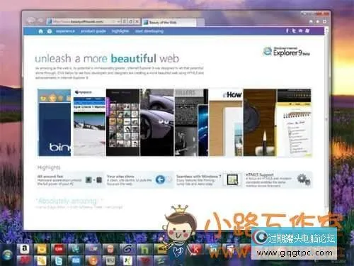The image size is (354, 266).
Task: Stop loading with the X icon in address bar
Action: (137, 21)
